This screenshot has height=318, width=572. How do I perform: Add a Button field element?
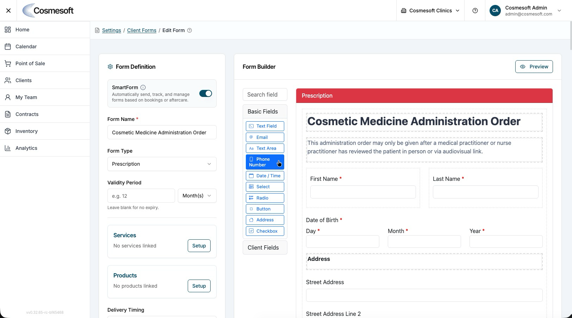(265, 209)
